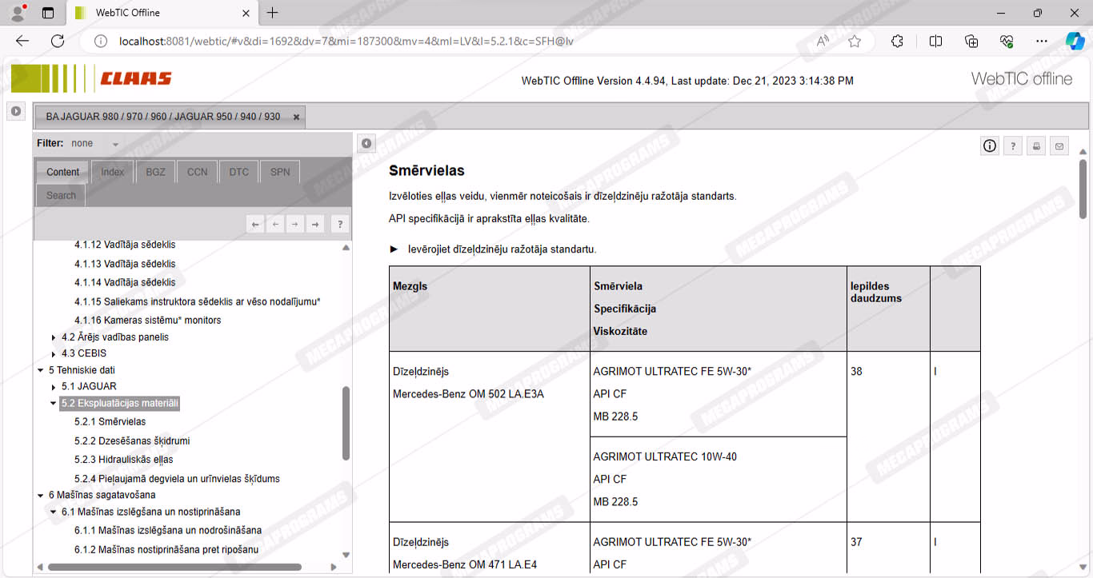Screen dimensions: 1093x578
Task: Collapse the 5 Tehniskie dati section
Action: [41, 370]
